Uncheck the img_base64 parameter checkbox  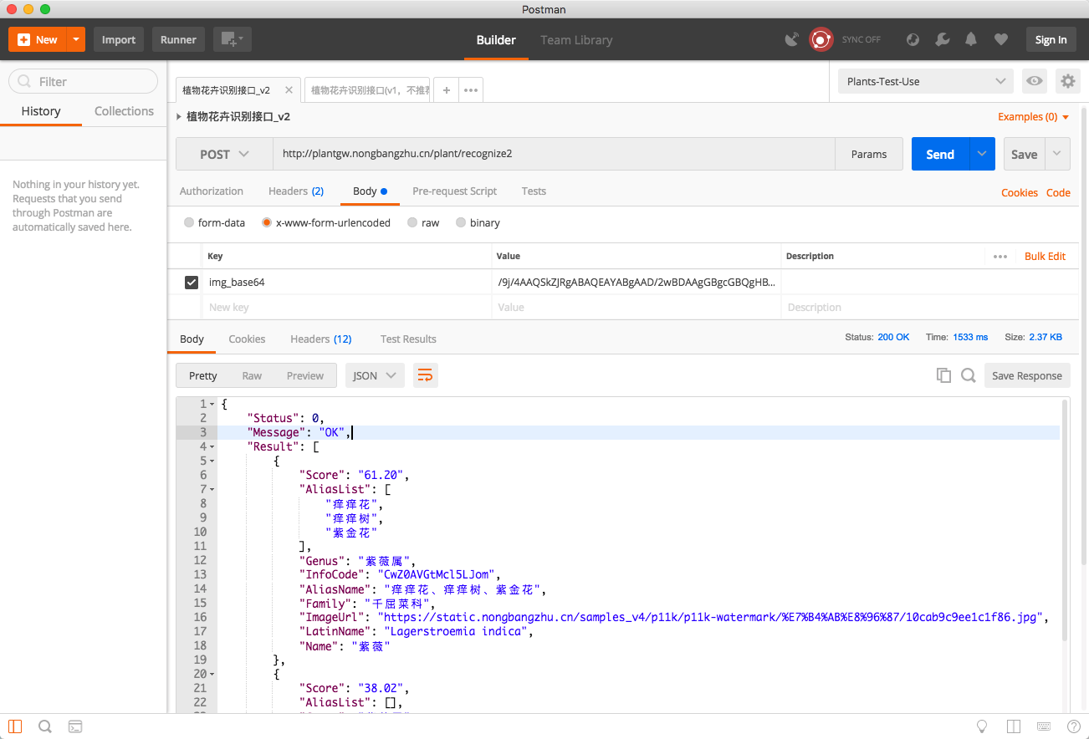(x=192, y=283)
